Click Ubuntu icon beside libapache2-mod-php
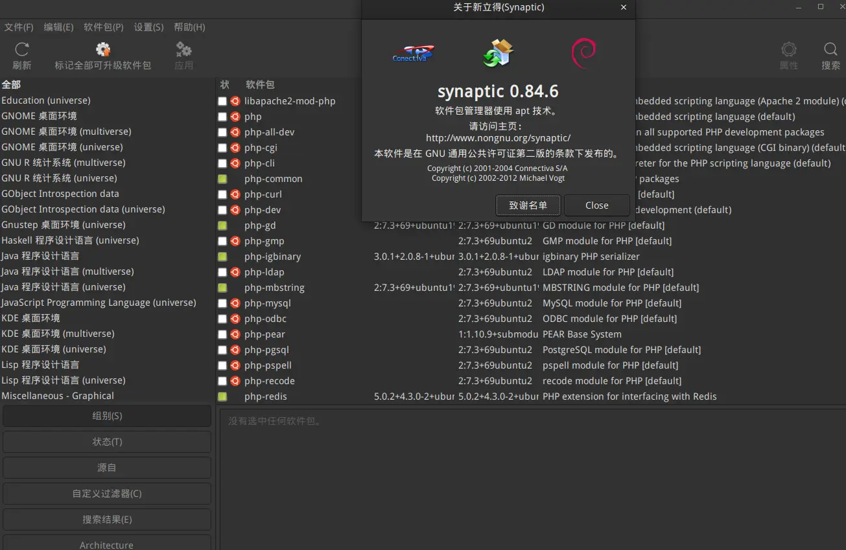 [235, 101]
